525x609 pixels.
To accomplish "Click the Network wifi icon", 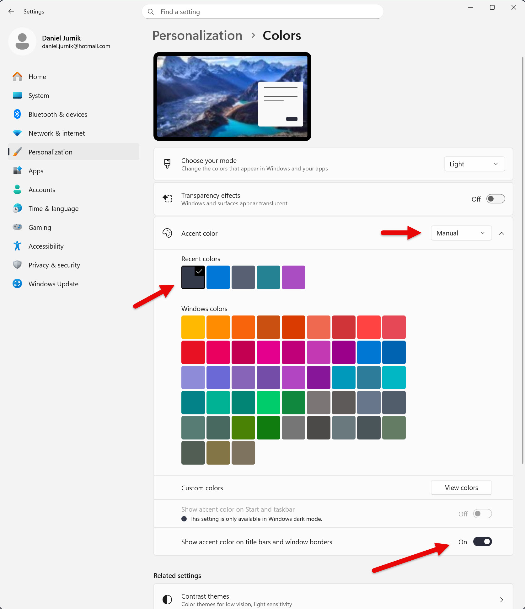I will tap(17, 133).
